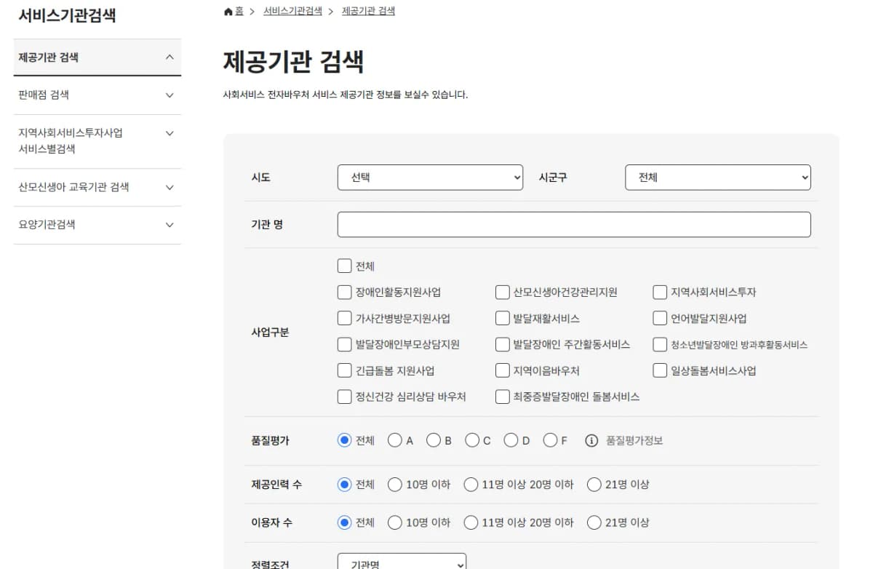
Task: Choose 10명 이하 for 이용자 수
Action: pyautogui.click(x=395, y=522)
